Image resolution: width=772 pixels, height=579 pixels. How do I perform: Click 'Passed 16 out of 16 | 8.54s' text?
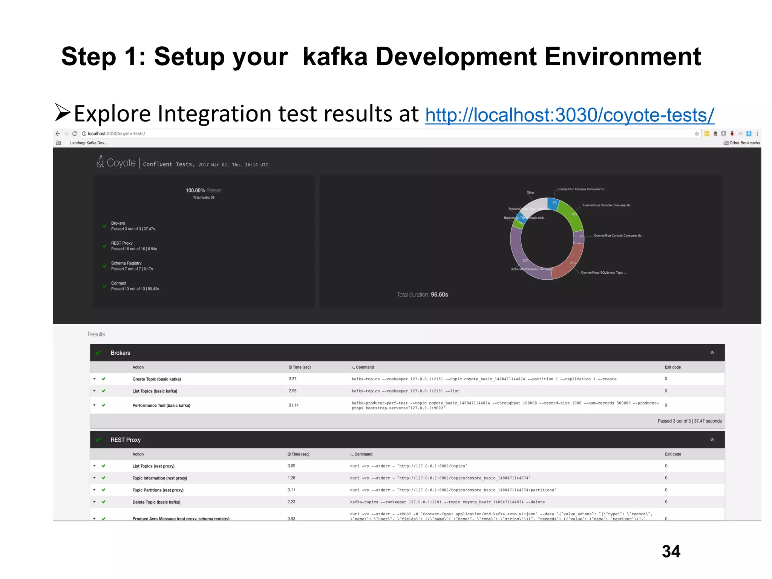pyautogui.click(x=134, y=249)
